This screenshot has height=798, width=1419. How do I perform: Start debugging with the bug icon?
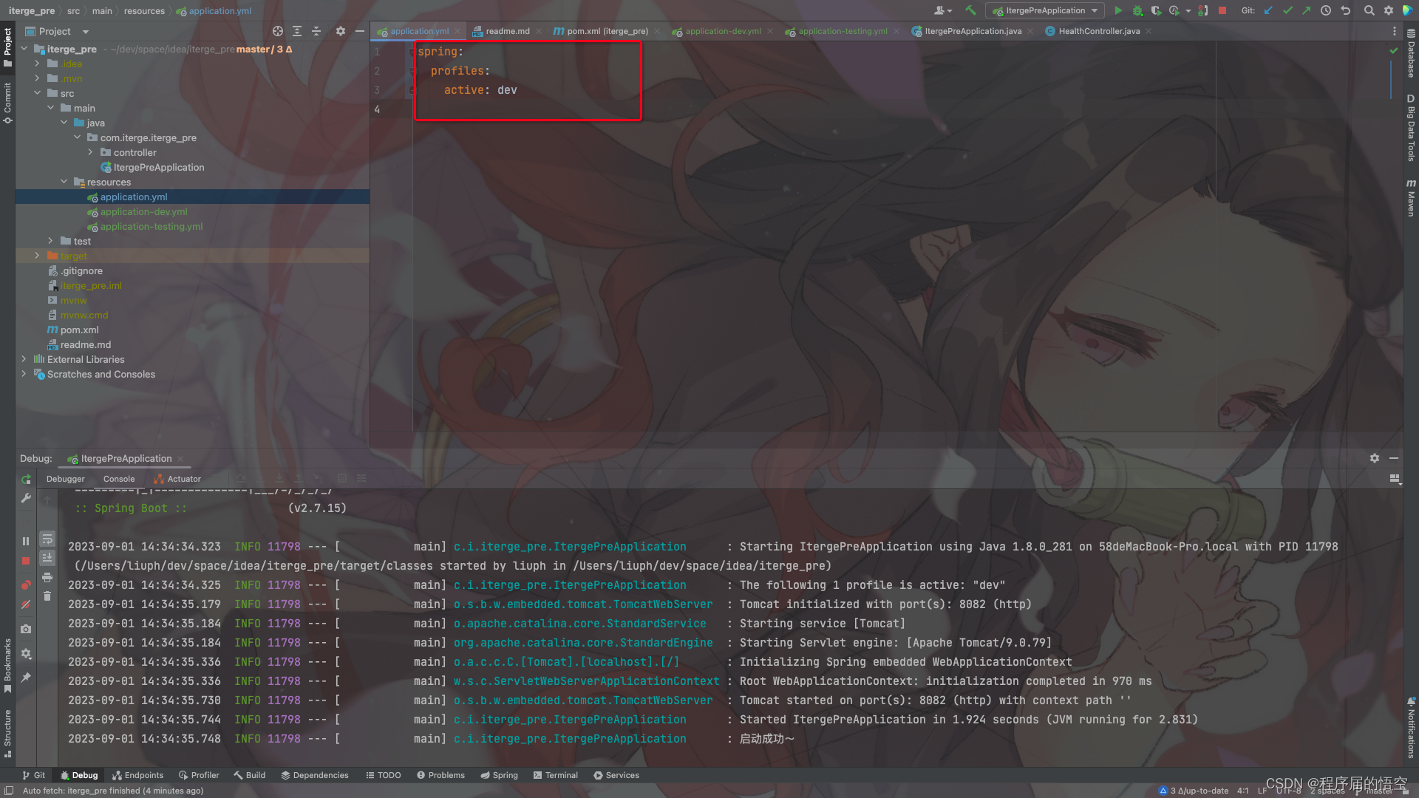(1137, 10)
